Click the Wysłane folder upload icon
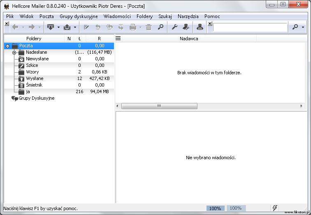This screenshot has width=311, height=215. tap(21, 79)
